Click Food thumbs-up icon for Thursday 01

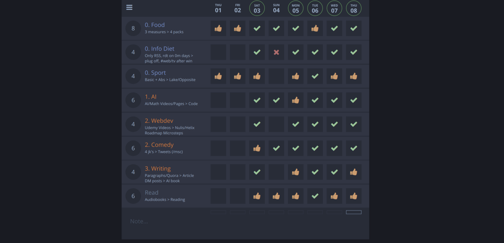(218, 28)
